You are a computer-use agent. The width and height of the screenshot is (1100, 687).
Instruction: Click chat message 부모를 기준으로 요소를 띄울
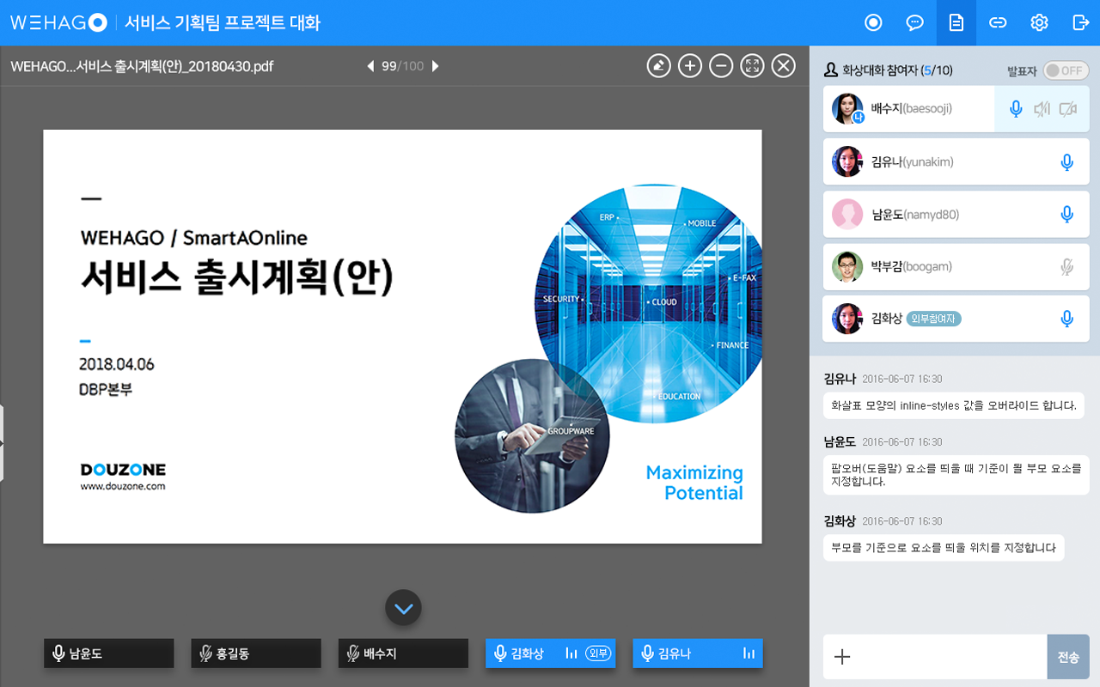[x=944, y=548]
